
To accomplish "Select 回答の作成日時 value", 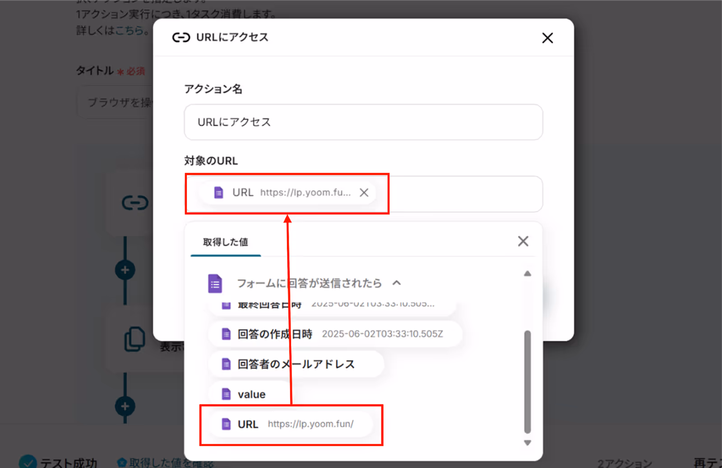I will tap(335, 334).
